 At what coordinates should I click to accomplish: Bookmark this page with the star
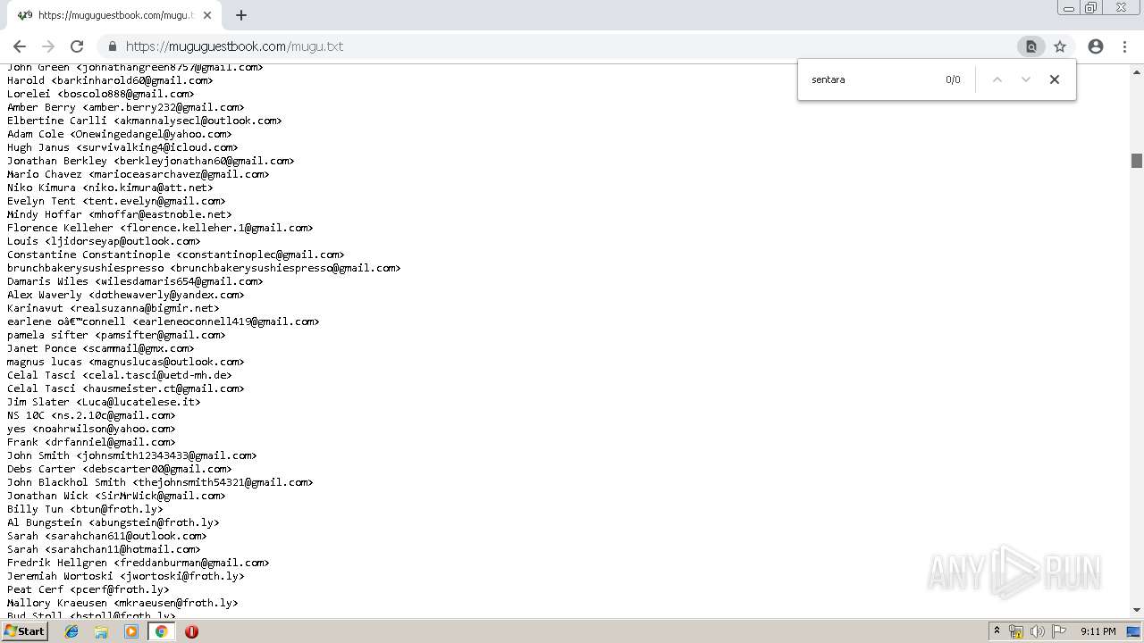[x=1060, y=46]
